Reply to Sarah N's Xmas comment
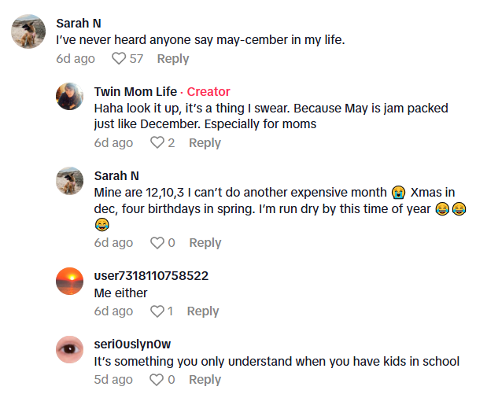This screenshot has height=394, width=487. [205, 243]
